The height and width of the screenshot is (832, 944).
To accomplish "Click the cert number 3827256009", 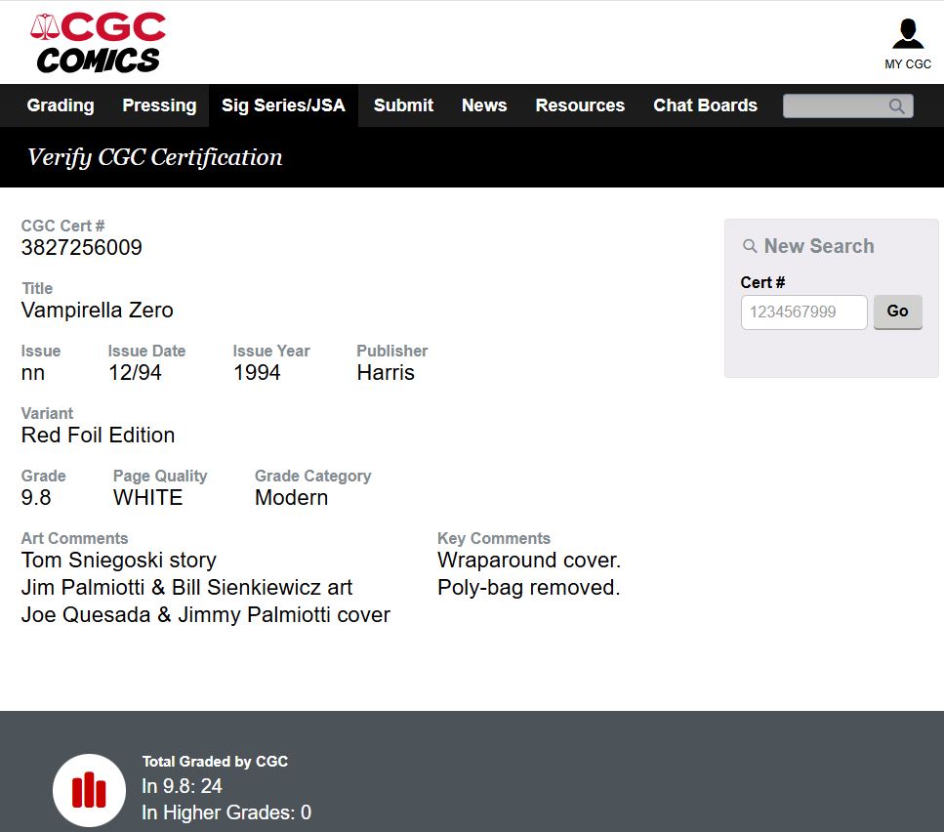I will [82, 248].
